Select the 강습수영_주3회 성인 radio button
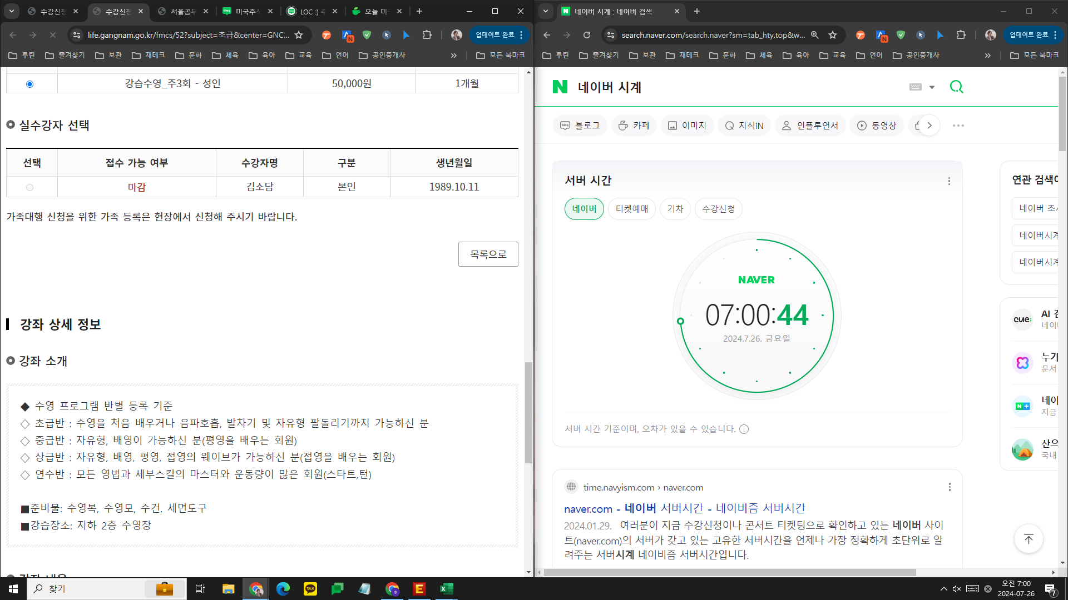The width and height of the screenshot is (1068, 600). [29, 84]
